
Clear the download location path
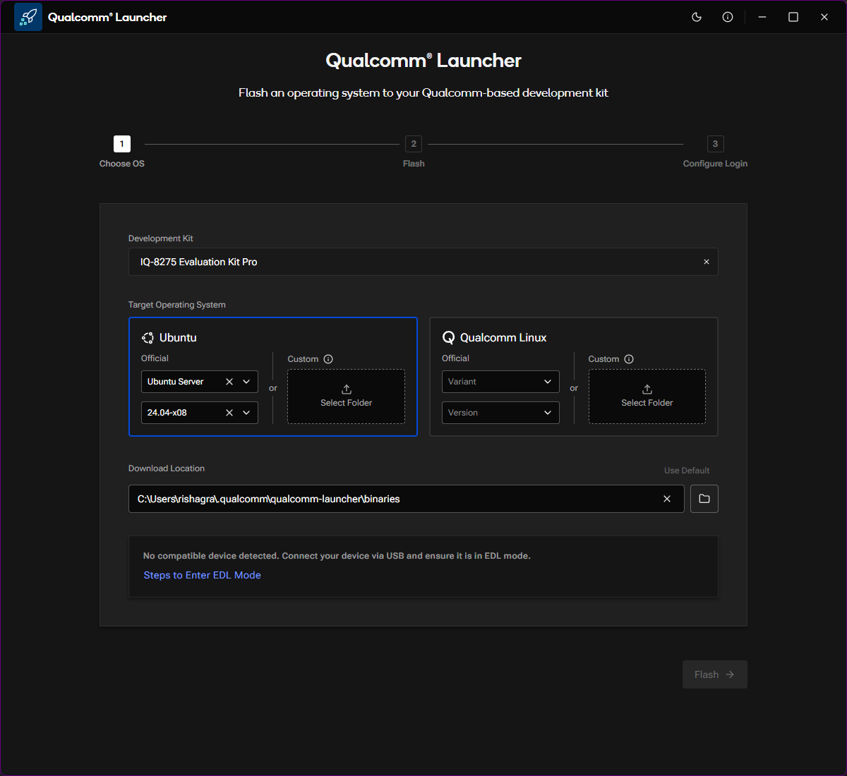pos(667,499)
